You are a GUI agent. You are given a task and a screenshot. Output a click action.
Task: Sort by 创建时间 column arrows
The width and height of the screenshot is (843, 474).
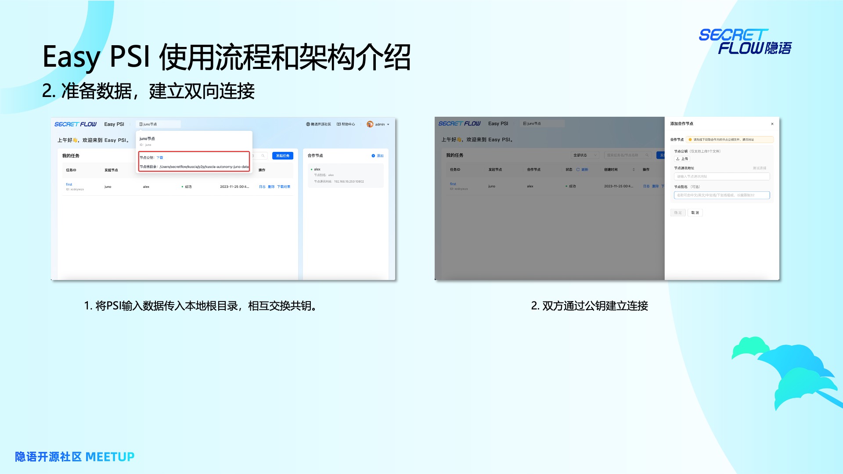[634, 169]
